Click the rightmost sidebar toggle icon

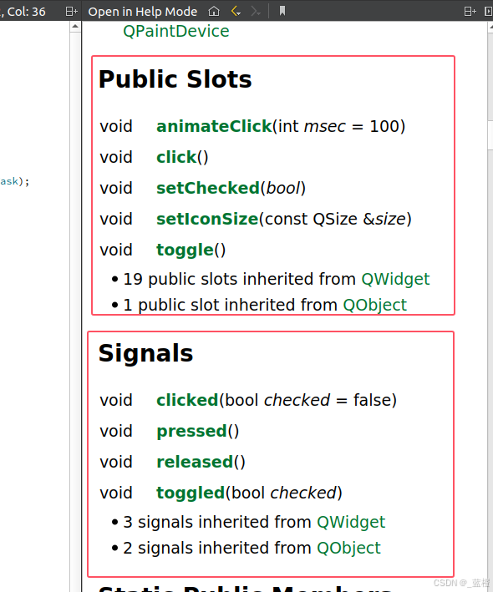coord(489,12)
